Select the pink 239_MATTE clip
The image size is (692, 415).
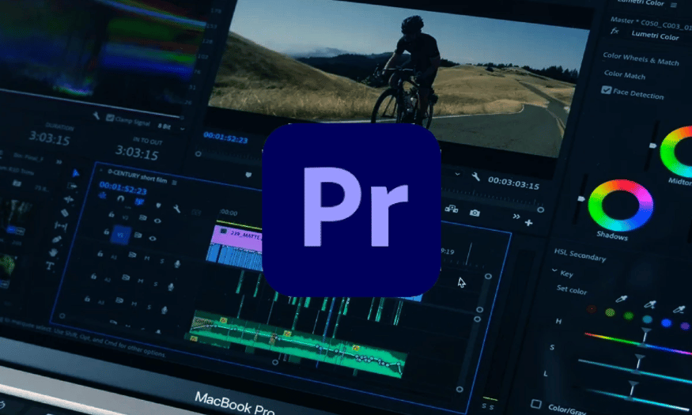(237, 236)
